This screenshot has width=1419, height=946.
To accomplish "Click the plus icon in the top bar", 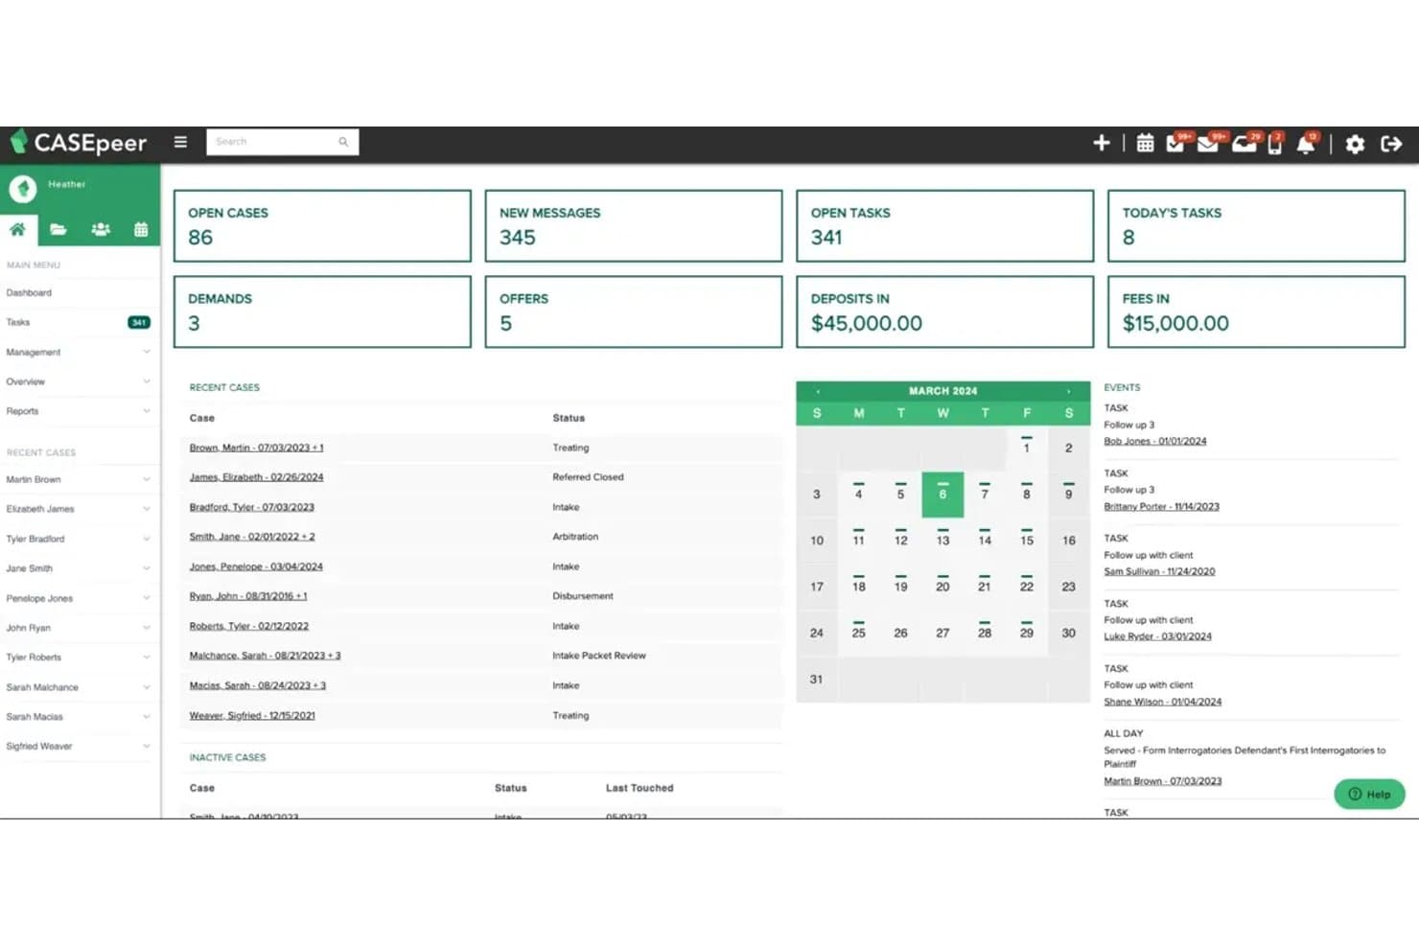I will pyautogui.click(x=1102, y=143).
